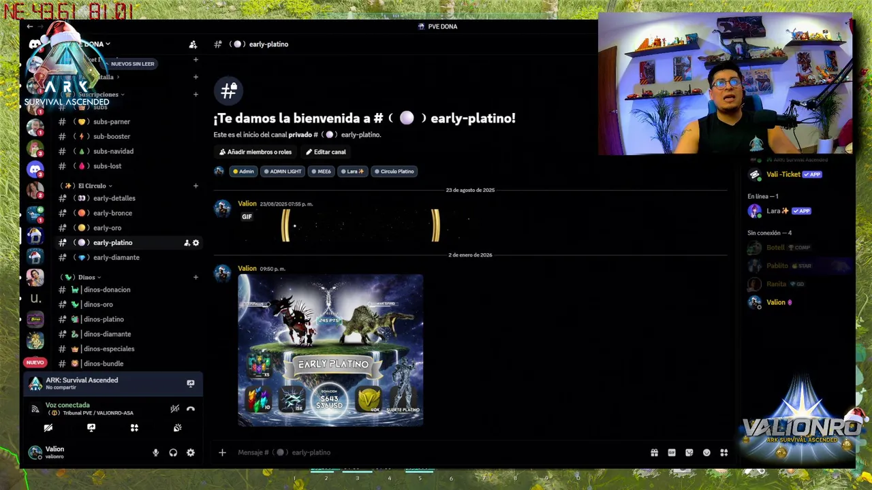Screen dimensions: 872x490
Task: Invite people icon in the server header
Action: pos(193,44)
